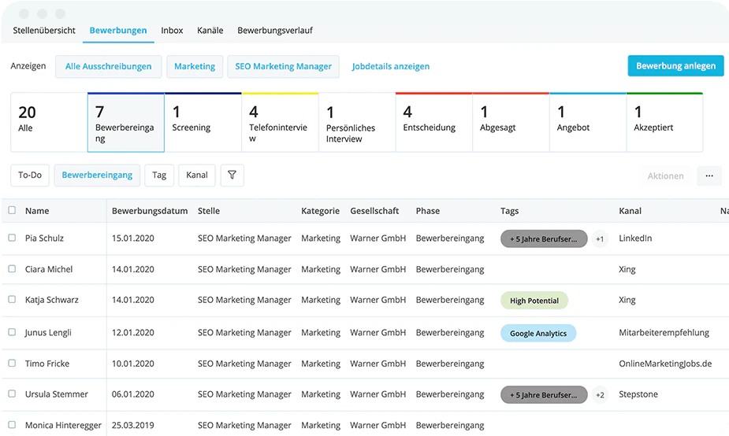The width and height of the screenshot is (729, 436).
Task: Open applicant Timo Fricke
Action: pyautogui.click(x=47, y=364)
